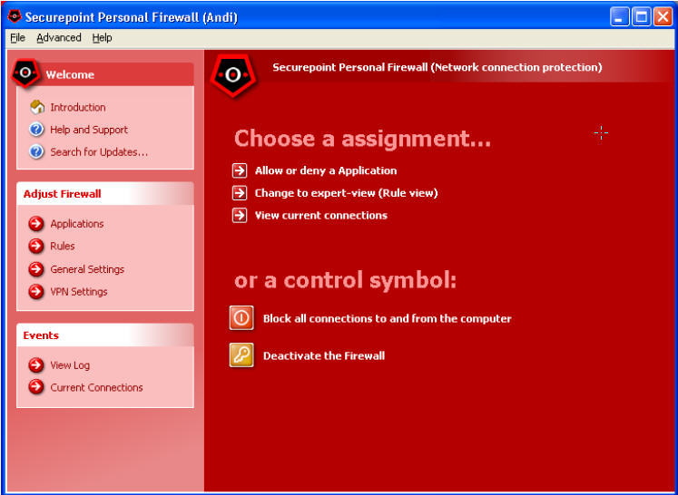Click the house icon beside Introduction
This screenshot has width=678, height=495.
(x=36, y=107)
